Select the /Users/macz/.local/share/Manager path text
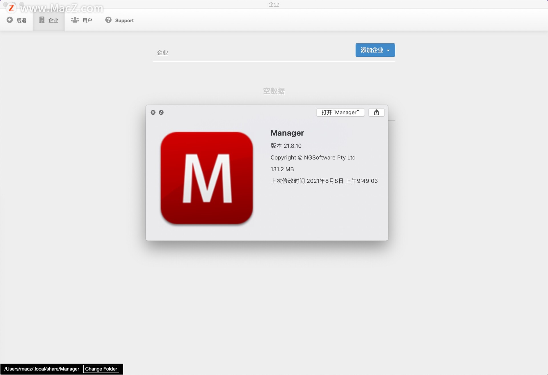548x375 pixels. point(42,369)
